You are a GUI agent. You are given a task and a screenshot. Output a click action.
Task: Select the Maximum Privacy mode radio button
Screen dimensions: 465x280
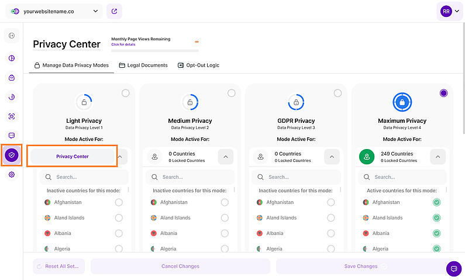(443, 93)
